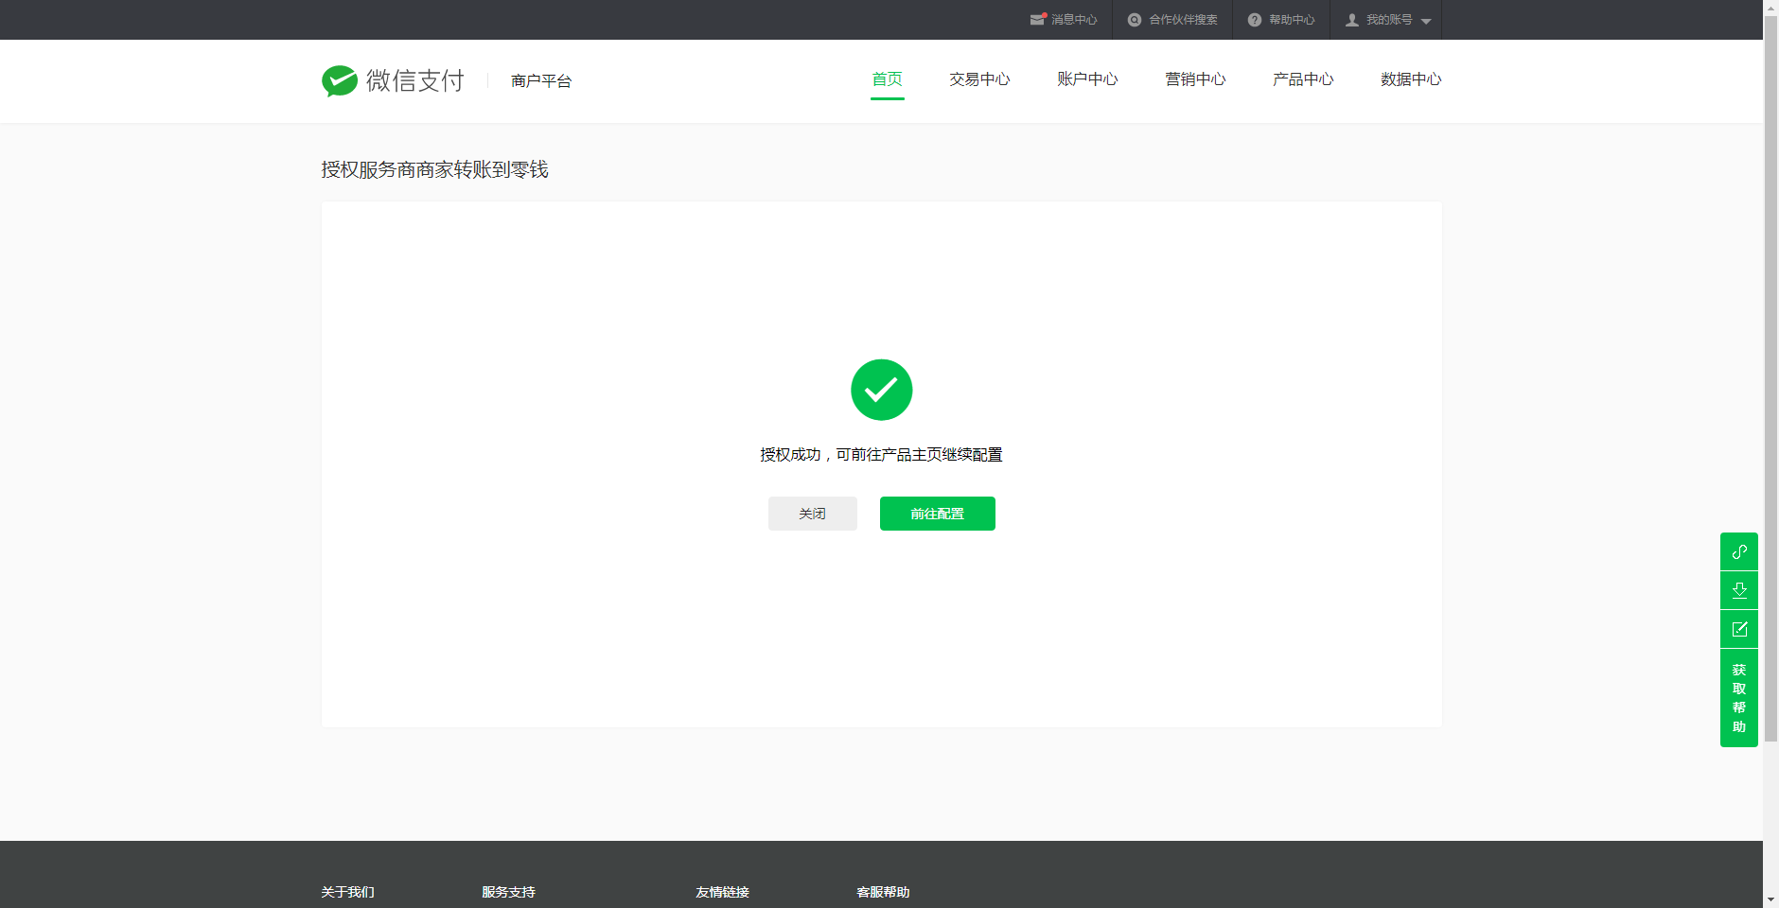Click the page vertical scrollbar thumb
The height and width of the screenshot is (908, 1779).
tap(1770, 378)
